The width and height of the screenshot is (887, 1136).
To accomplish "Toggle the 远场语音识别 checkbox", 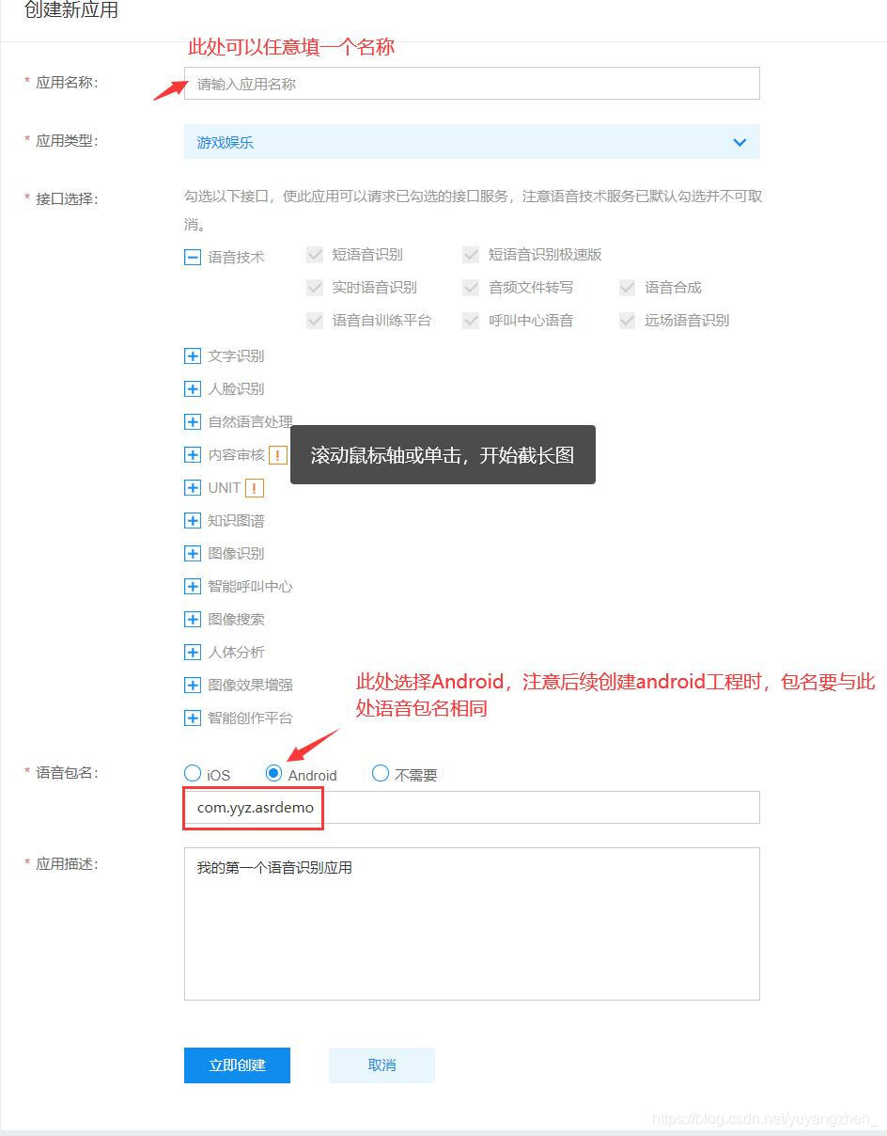I will click(627, 320).
